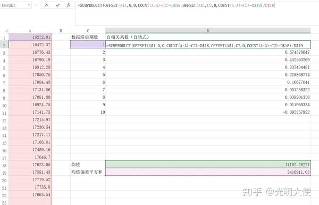
Task: Click cell with value 17168.61
Action: coord(30,142)
